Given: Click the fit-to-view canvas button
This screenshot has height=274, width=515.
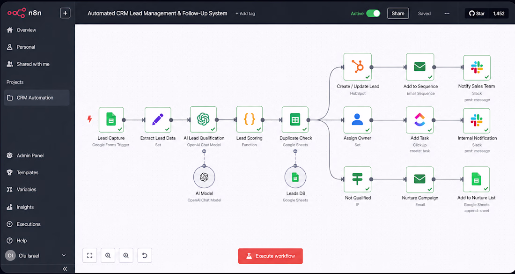Looking at the screenshot, I should 90,256.
